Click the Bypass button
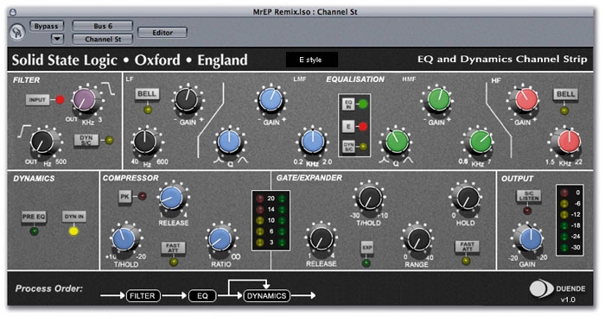The width and height of the screenshot is (605, 316). pyautogui.click(x=47, y=26)
